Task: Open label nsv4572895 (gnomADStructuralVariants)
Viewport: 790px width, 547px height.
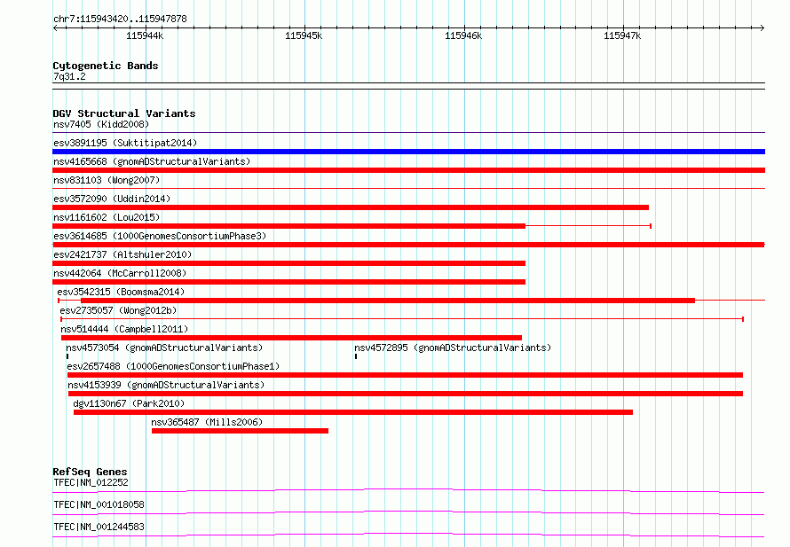Action: [x=453, y=348]
